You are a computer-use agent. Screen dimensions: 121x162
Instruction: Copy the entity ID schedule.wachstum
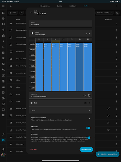(x=89, y=96)
